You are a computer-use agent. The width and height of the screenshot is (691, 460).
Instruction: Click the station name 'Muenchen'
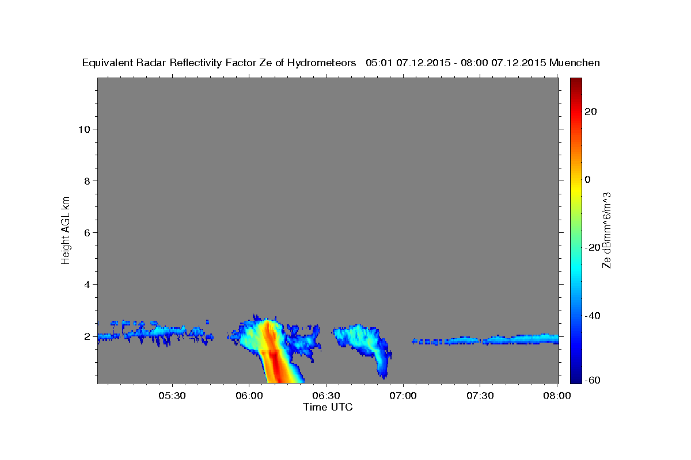[575, 63]
